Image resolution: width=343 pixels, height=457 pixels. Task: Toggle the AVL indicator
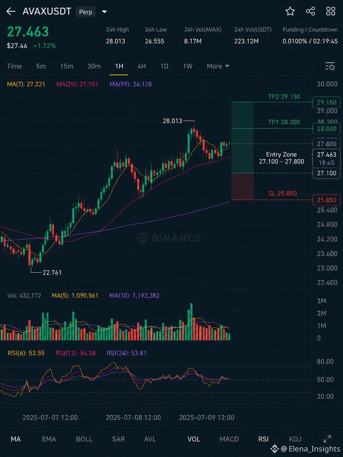click(x=150, y=439)
